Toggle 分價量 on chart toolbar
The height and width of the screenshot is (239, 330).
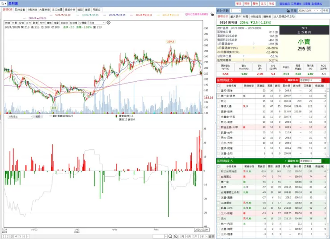click(x=82, y=23)
